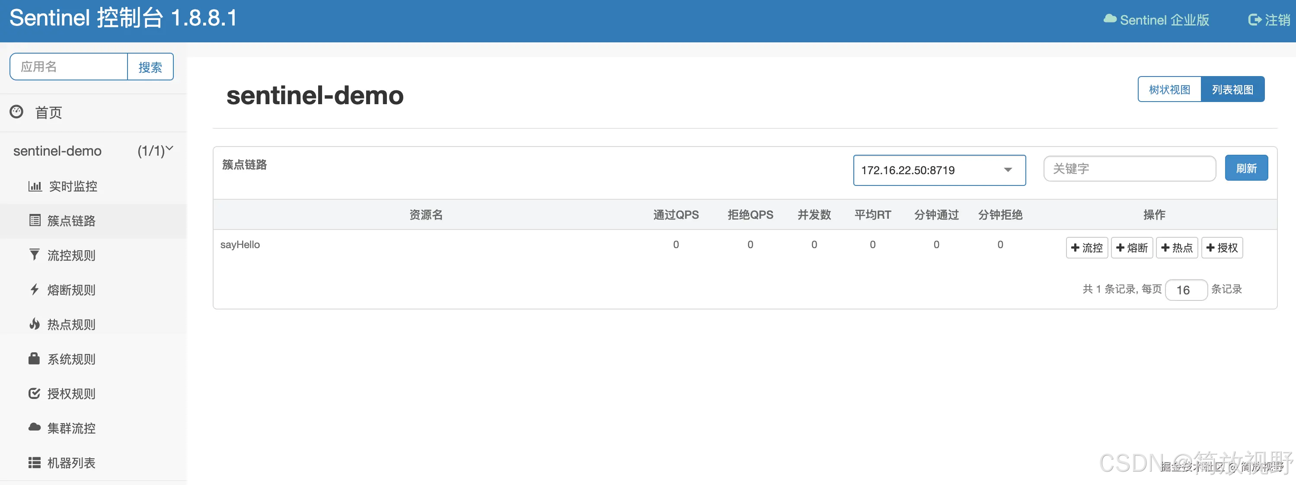Click the lightning bolt icon for 熔断规则

34,289
